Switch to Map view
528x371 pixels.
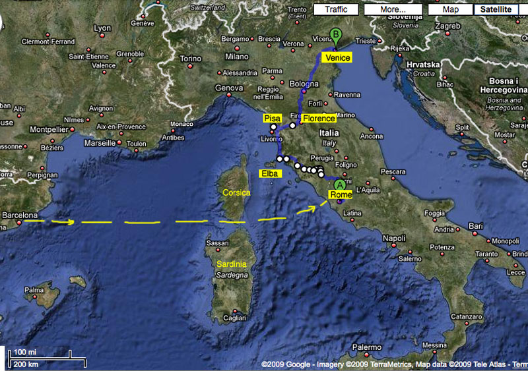tap(450, 9)
